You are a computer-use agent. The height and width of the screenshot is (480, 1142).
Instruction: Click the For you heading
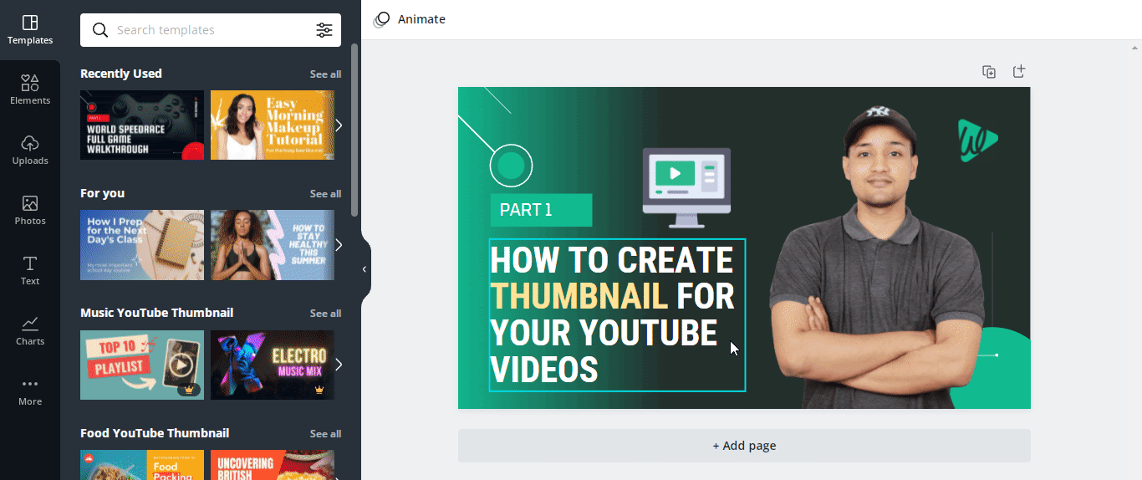pos(102,193)
